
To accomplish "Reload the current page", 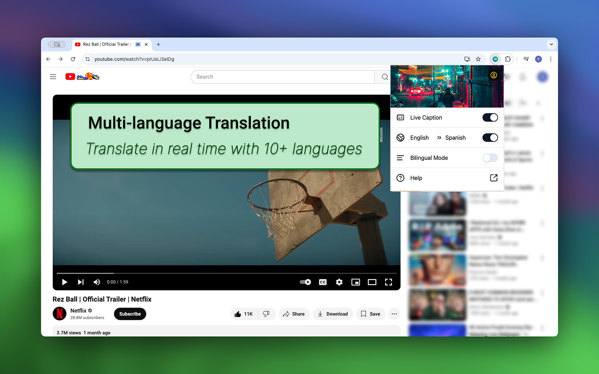I will 73,59.
